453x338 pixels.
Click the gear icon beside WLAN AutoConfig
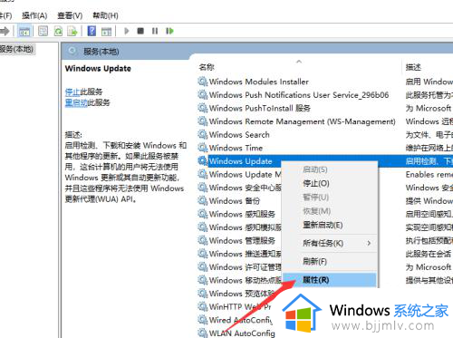[202, 333]
